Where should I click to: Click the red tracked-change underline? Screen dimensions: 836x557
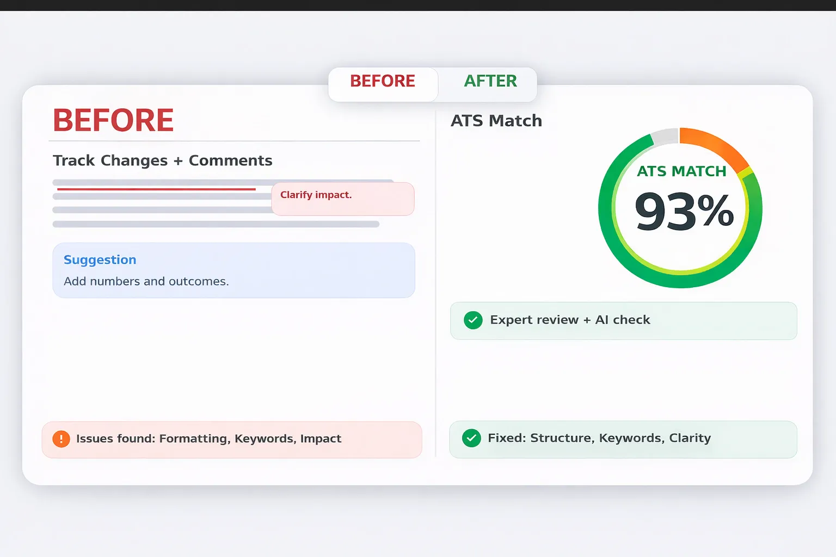pyautogui.click(x=156, y=189)
